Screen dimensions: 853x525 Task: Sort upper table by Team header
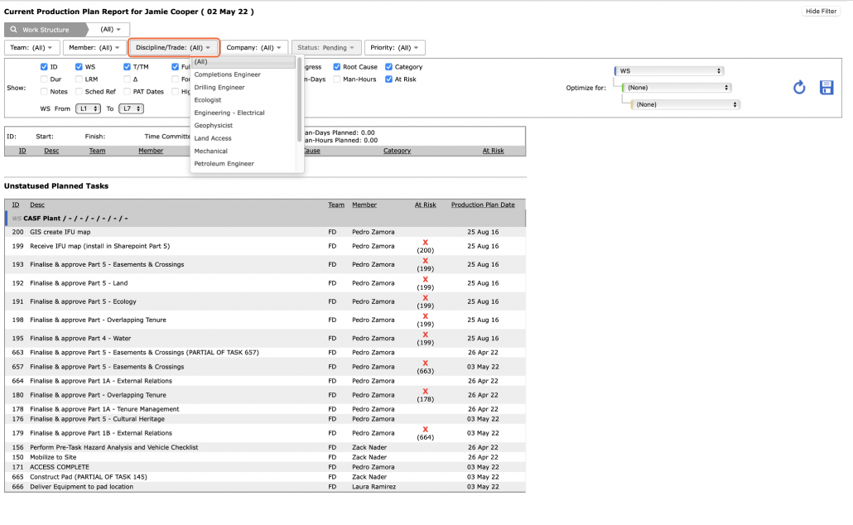click(98, 151)
